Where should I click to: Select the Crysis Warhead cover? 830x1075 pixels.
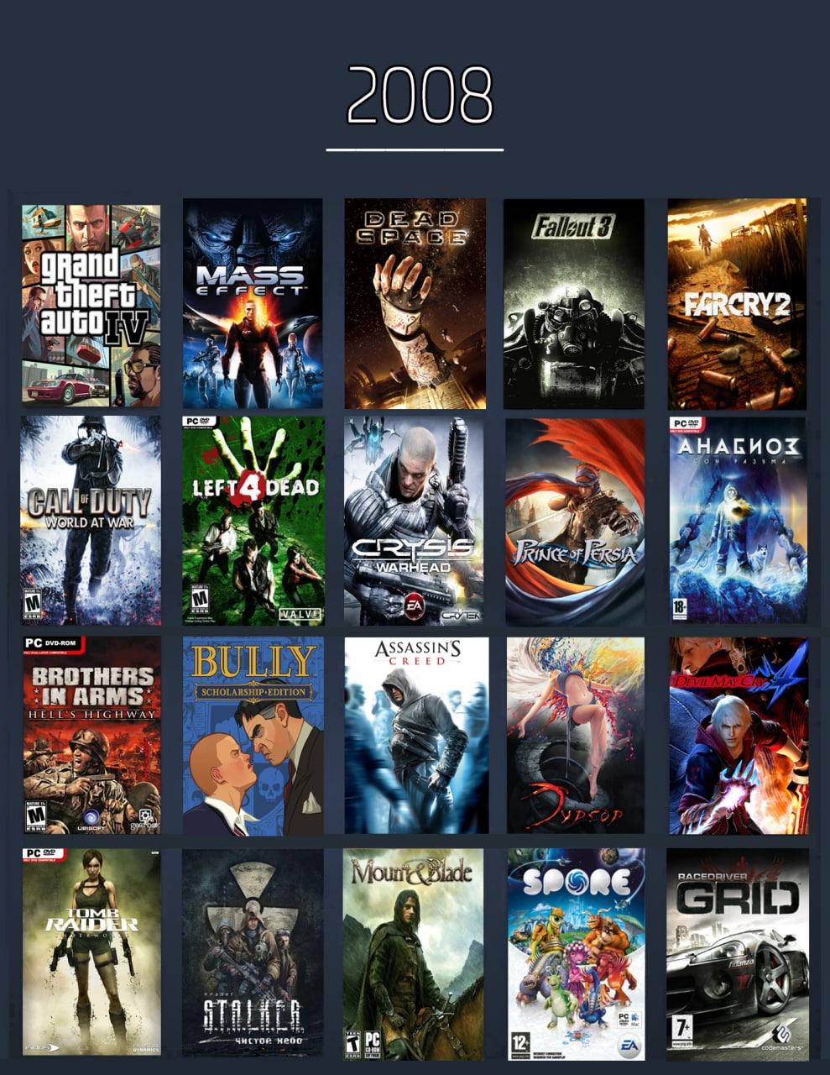click(x=414, y=521)
